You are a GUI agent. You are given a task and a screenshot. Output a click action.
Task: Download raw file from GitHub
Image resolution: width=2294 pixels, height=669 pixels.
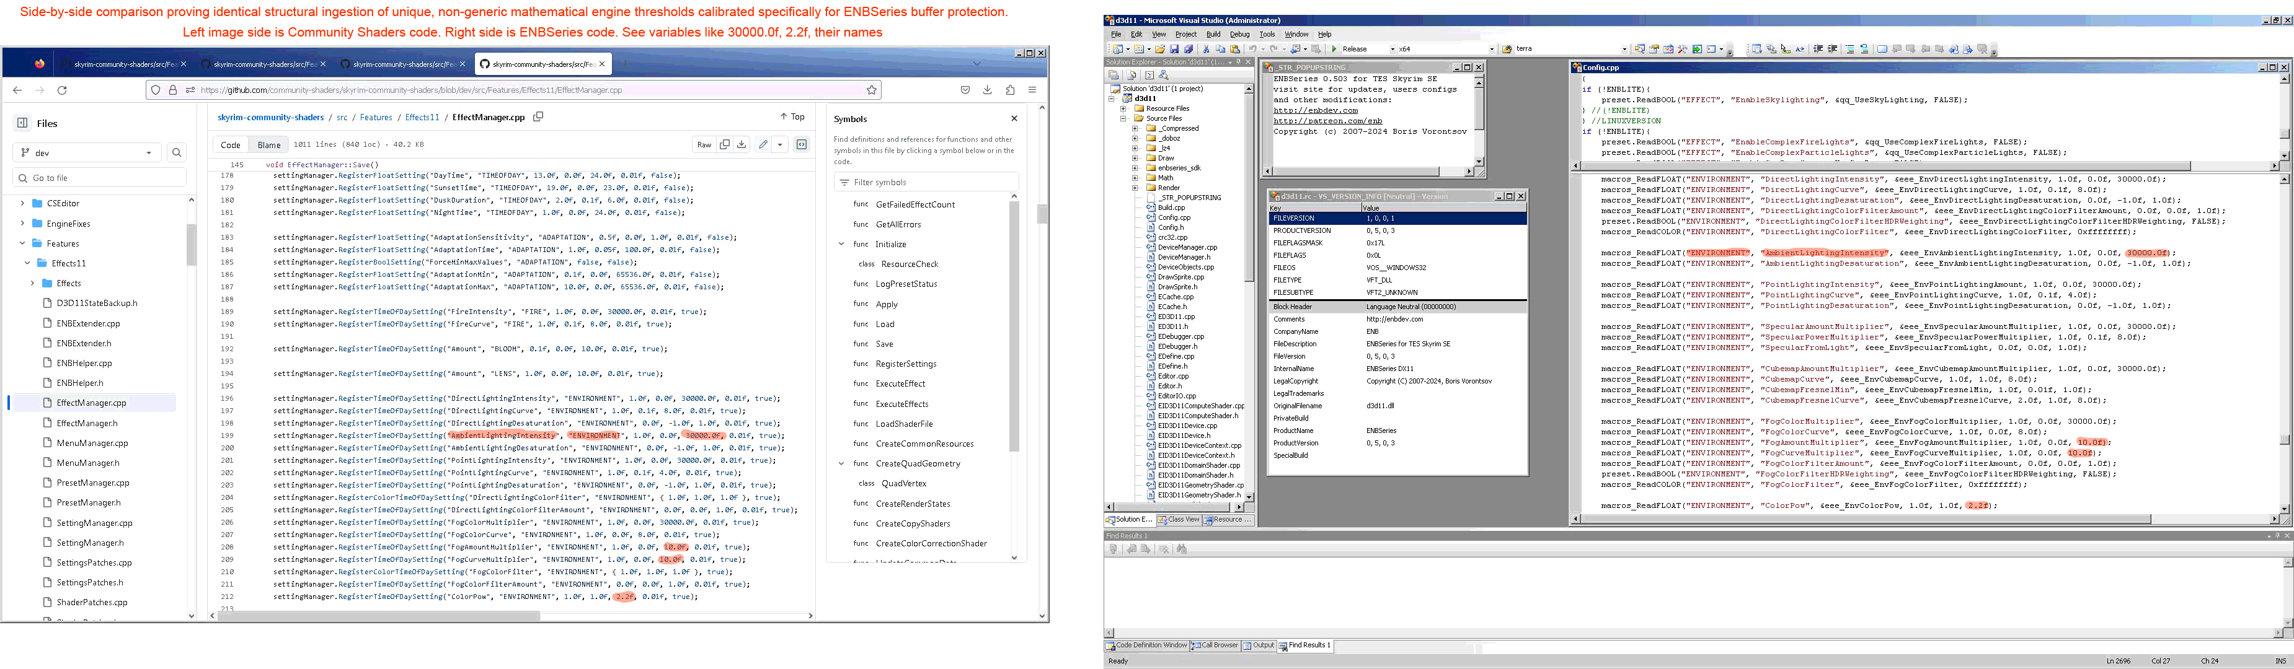point(741,144)
